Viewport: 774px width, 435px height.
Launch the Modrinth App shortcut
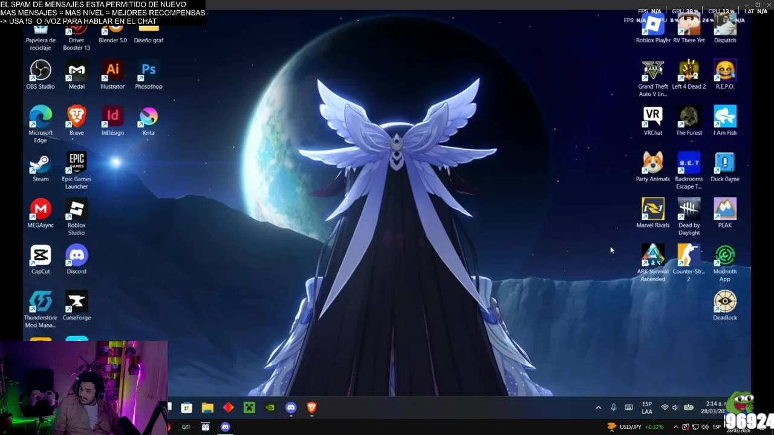point(725,263)
